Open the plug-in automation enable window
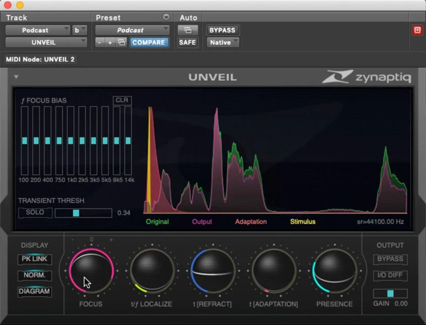 [x=188, y=30]
